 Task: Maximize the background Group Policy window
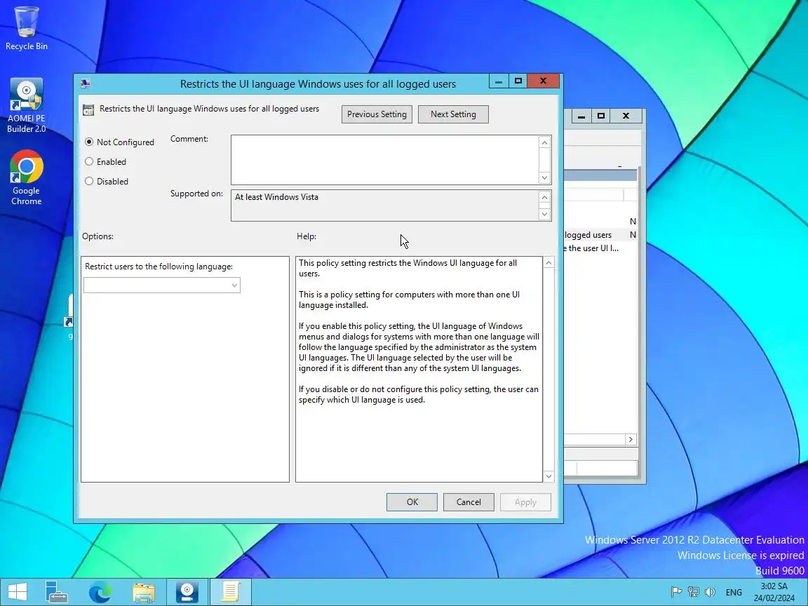[x=601, y=116]
